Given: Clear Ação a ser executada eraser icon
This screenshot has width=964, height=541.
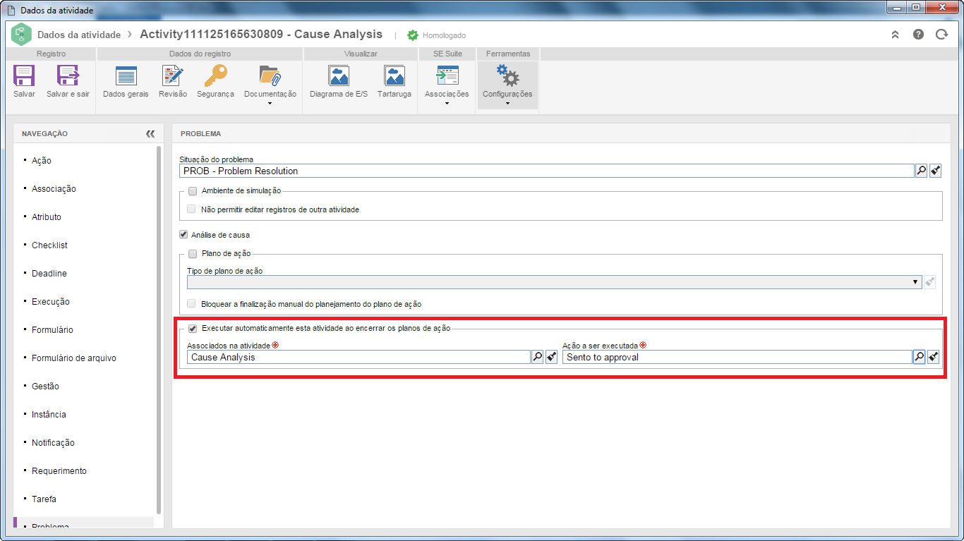Looking at the screenshot, I should (933, 357).
